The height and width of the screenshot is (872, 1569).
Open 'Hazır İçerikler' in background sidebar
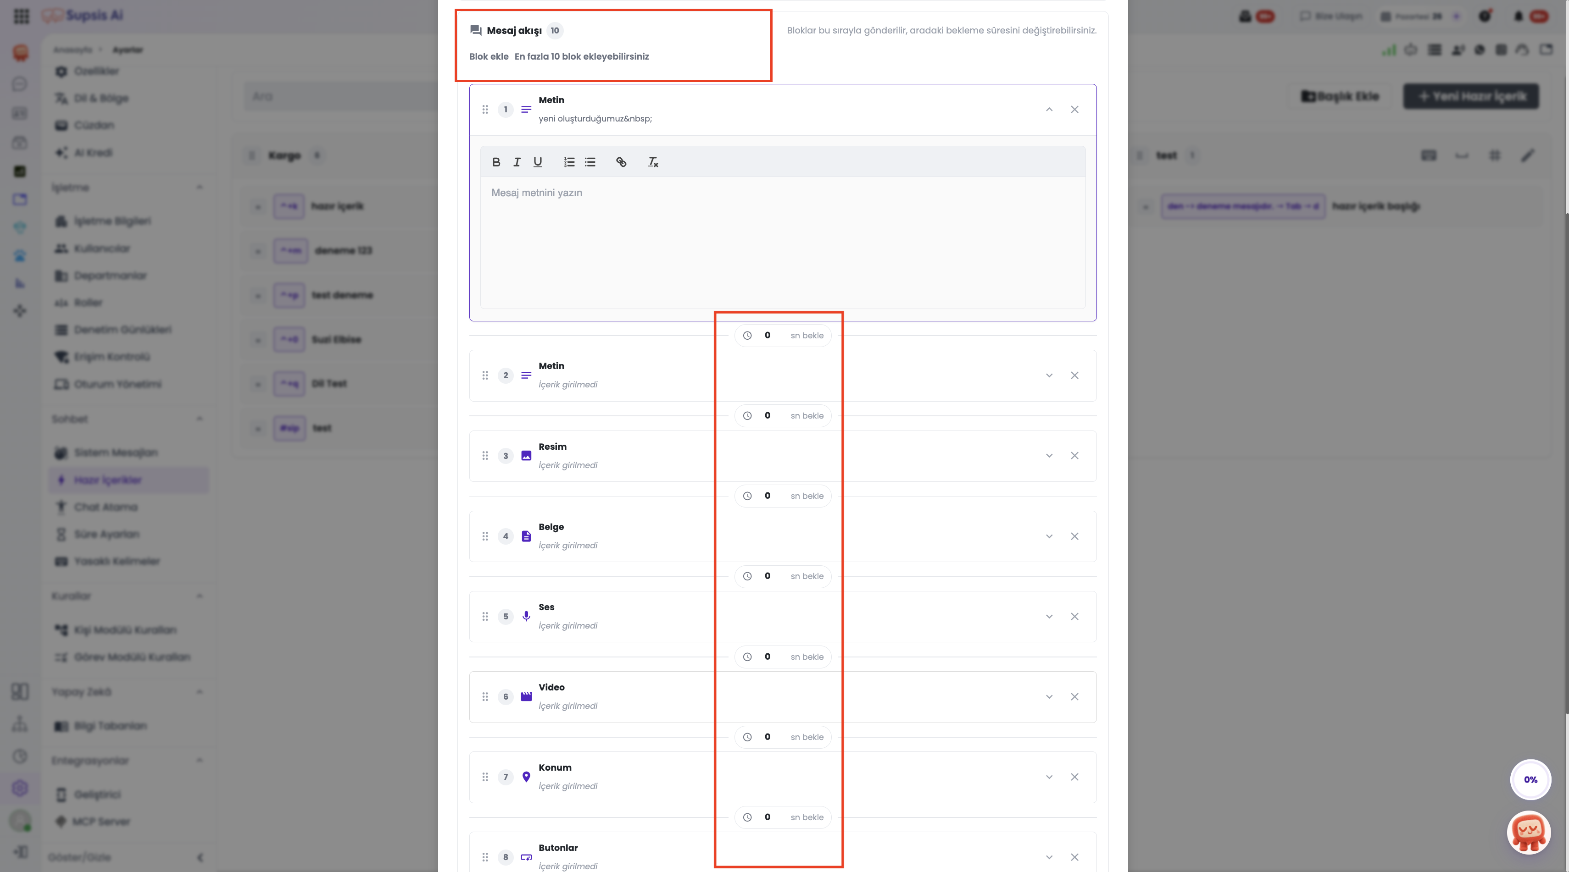[128, 480]
